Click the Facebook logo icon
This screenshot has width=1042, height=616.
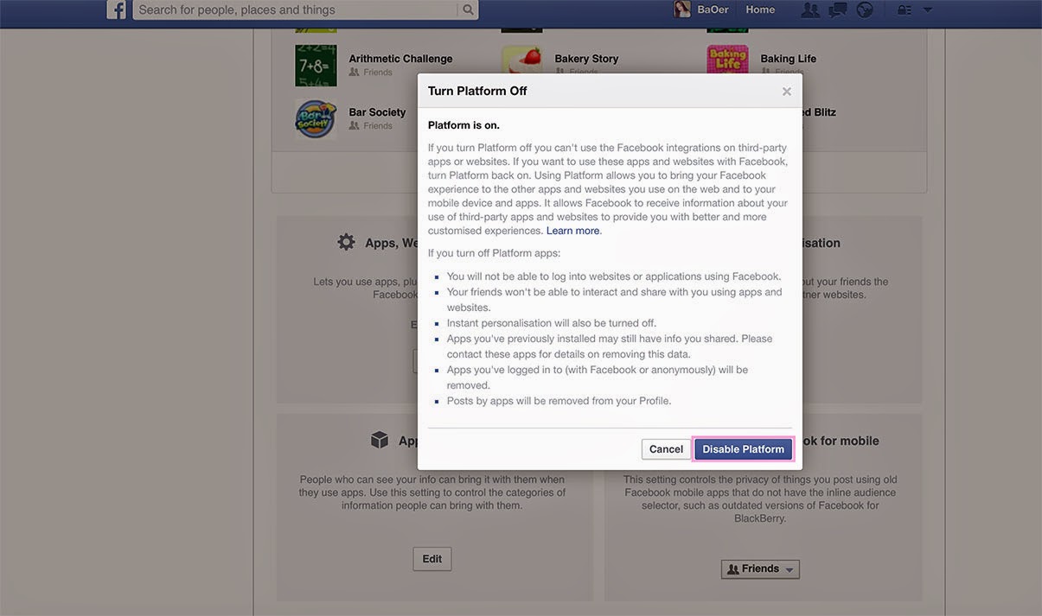coord(117,9)
